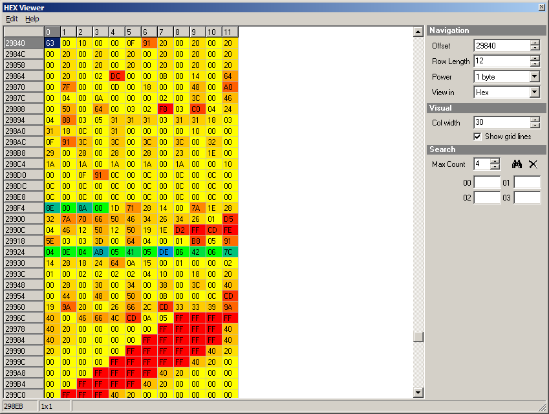Click status bar offset 298EB
549x414 pixels.
click(x=20, y=406)
